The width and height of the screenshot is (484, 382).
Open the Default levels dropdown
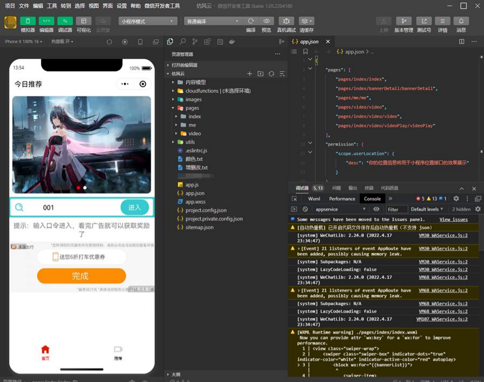click(x=427, y=209)
